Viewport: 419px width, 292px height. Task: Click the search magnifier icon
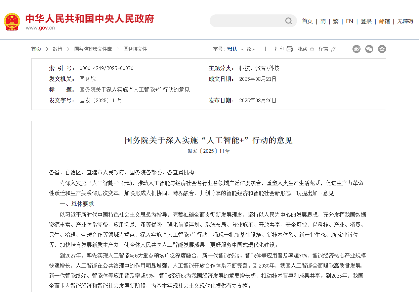pyautogui.click(x=289, y=21)
